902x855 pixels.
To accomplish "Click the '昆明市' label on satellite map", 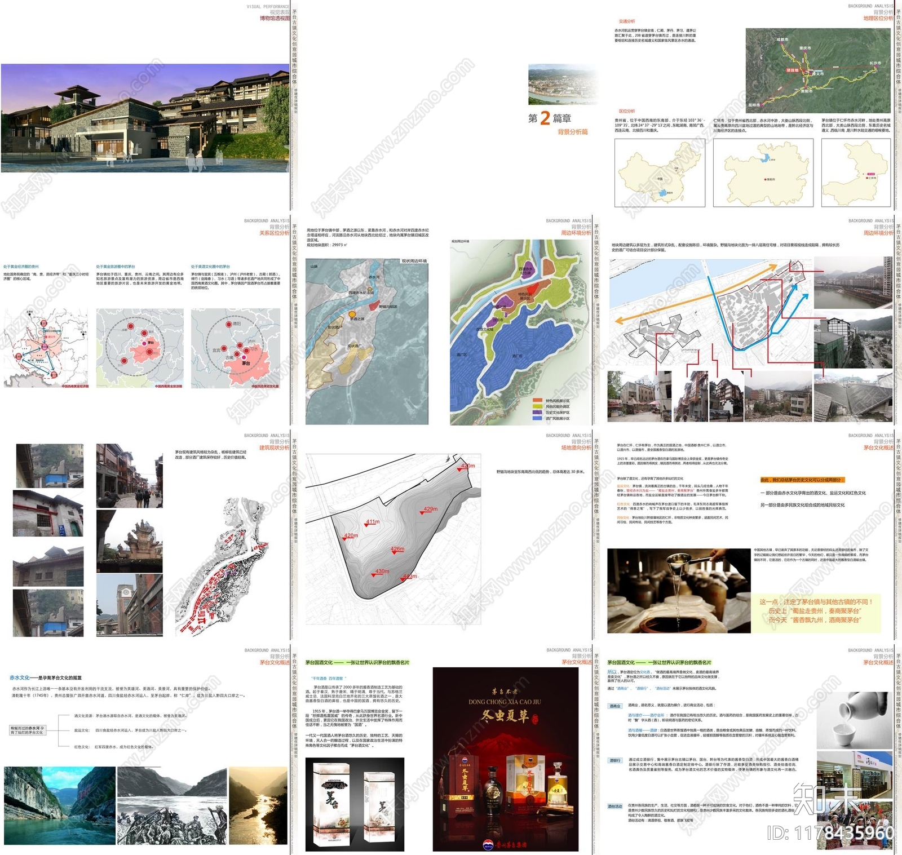I will [754, 105].
